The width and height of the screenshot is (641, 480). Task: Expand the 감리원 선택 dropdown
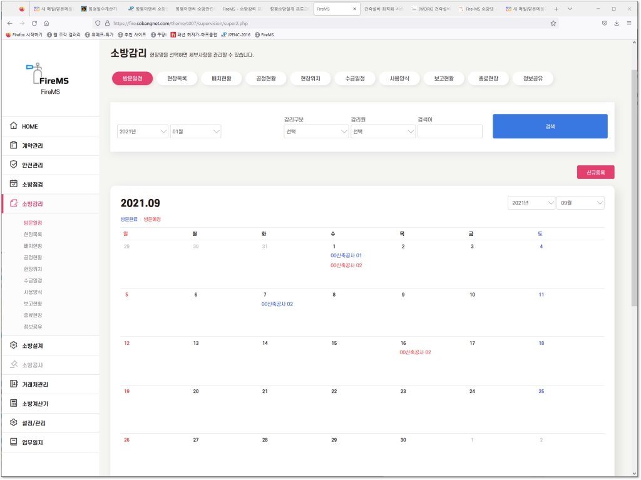[383, 131]
